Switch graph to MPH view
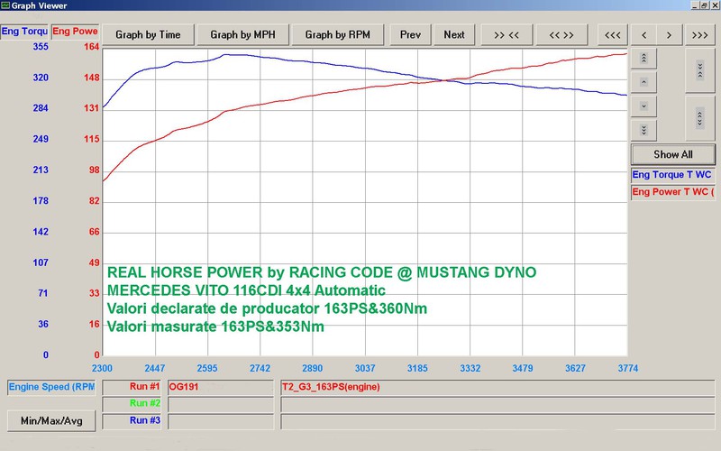 (x=242, y=35)
